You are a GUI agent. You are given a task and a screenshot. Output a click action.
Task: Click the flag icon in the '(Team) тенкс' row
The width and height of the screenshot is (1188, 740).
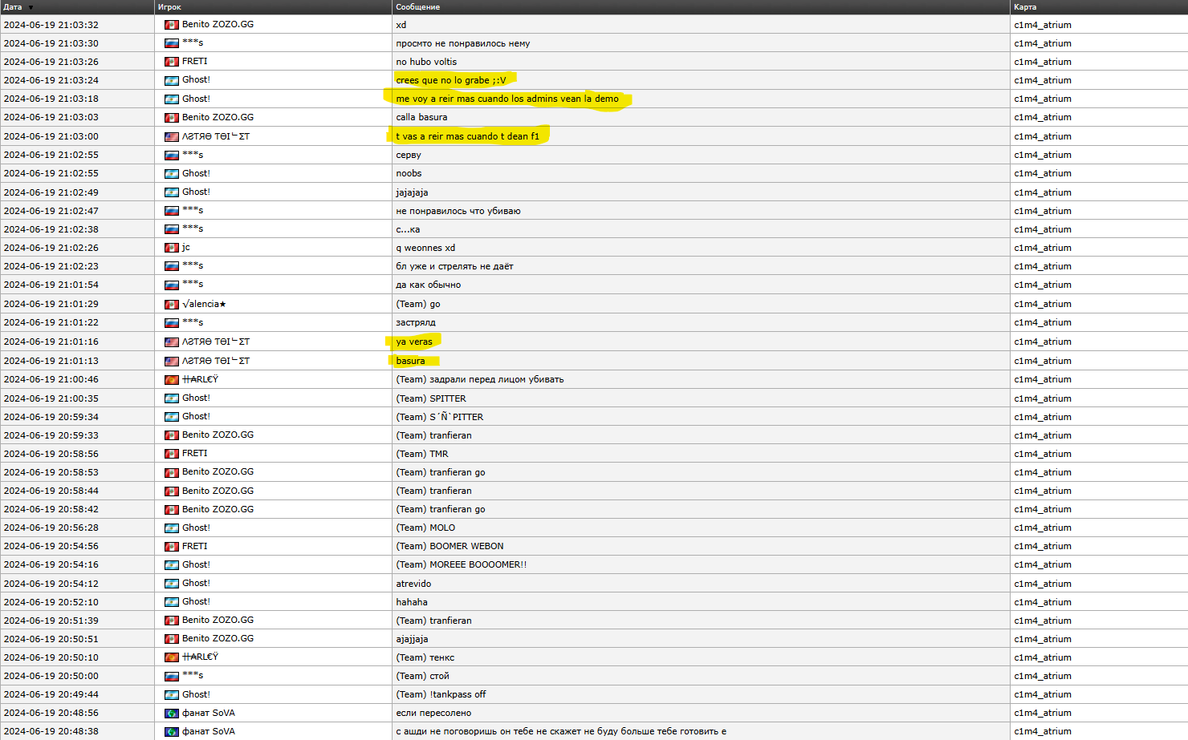pos(171,657)
